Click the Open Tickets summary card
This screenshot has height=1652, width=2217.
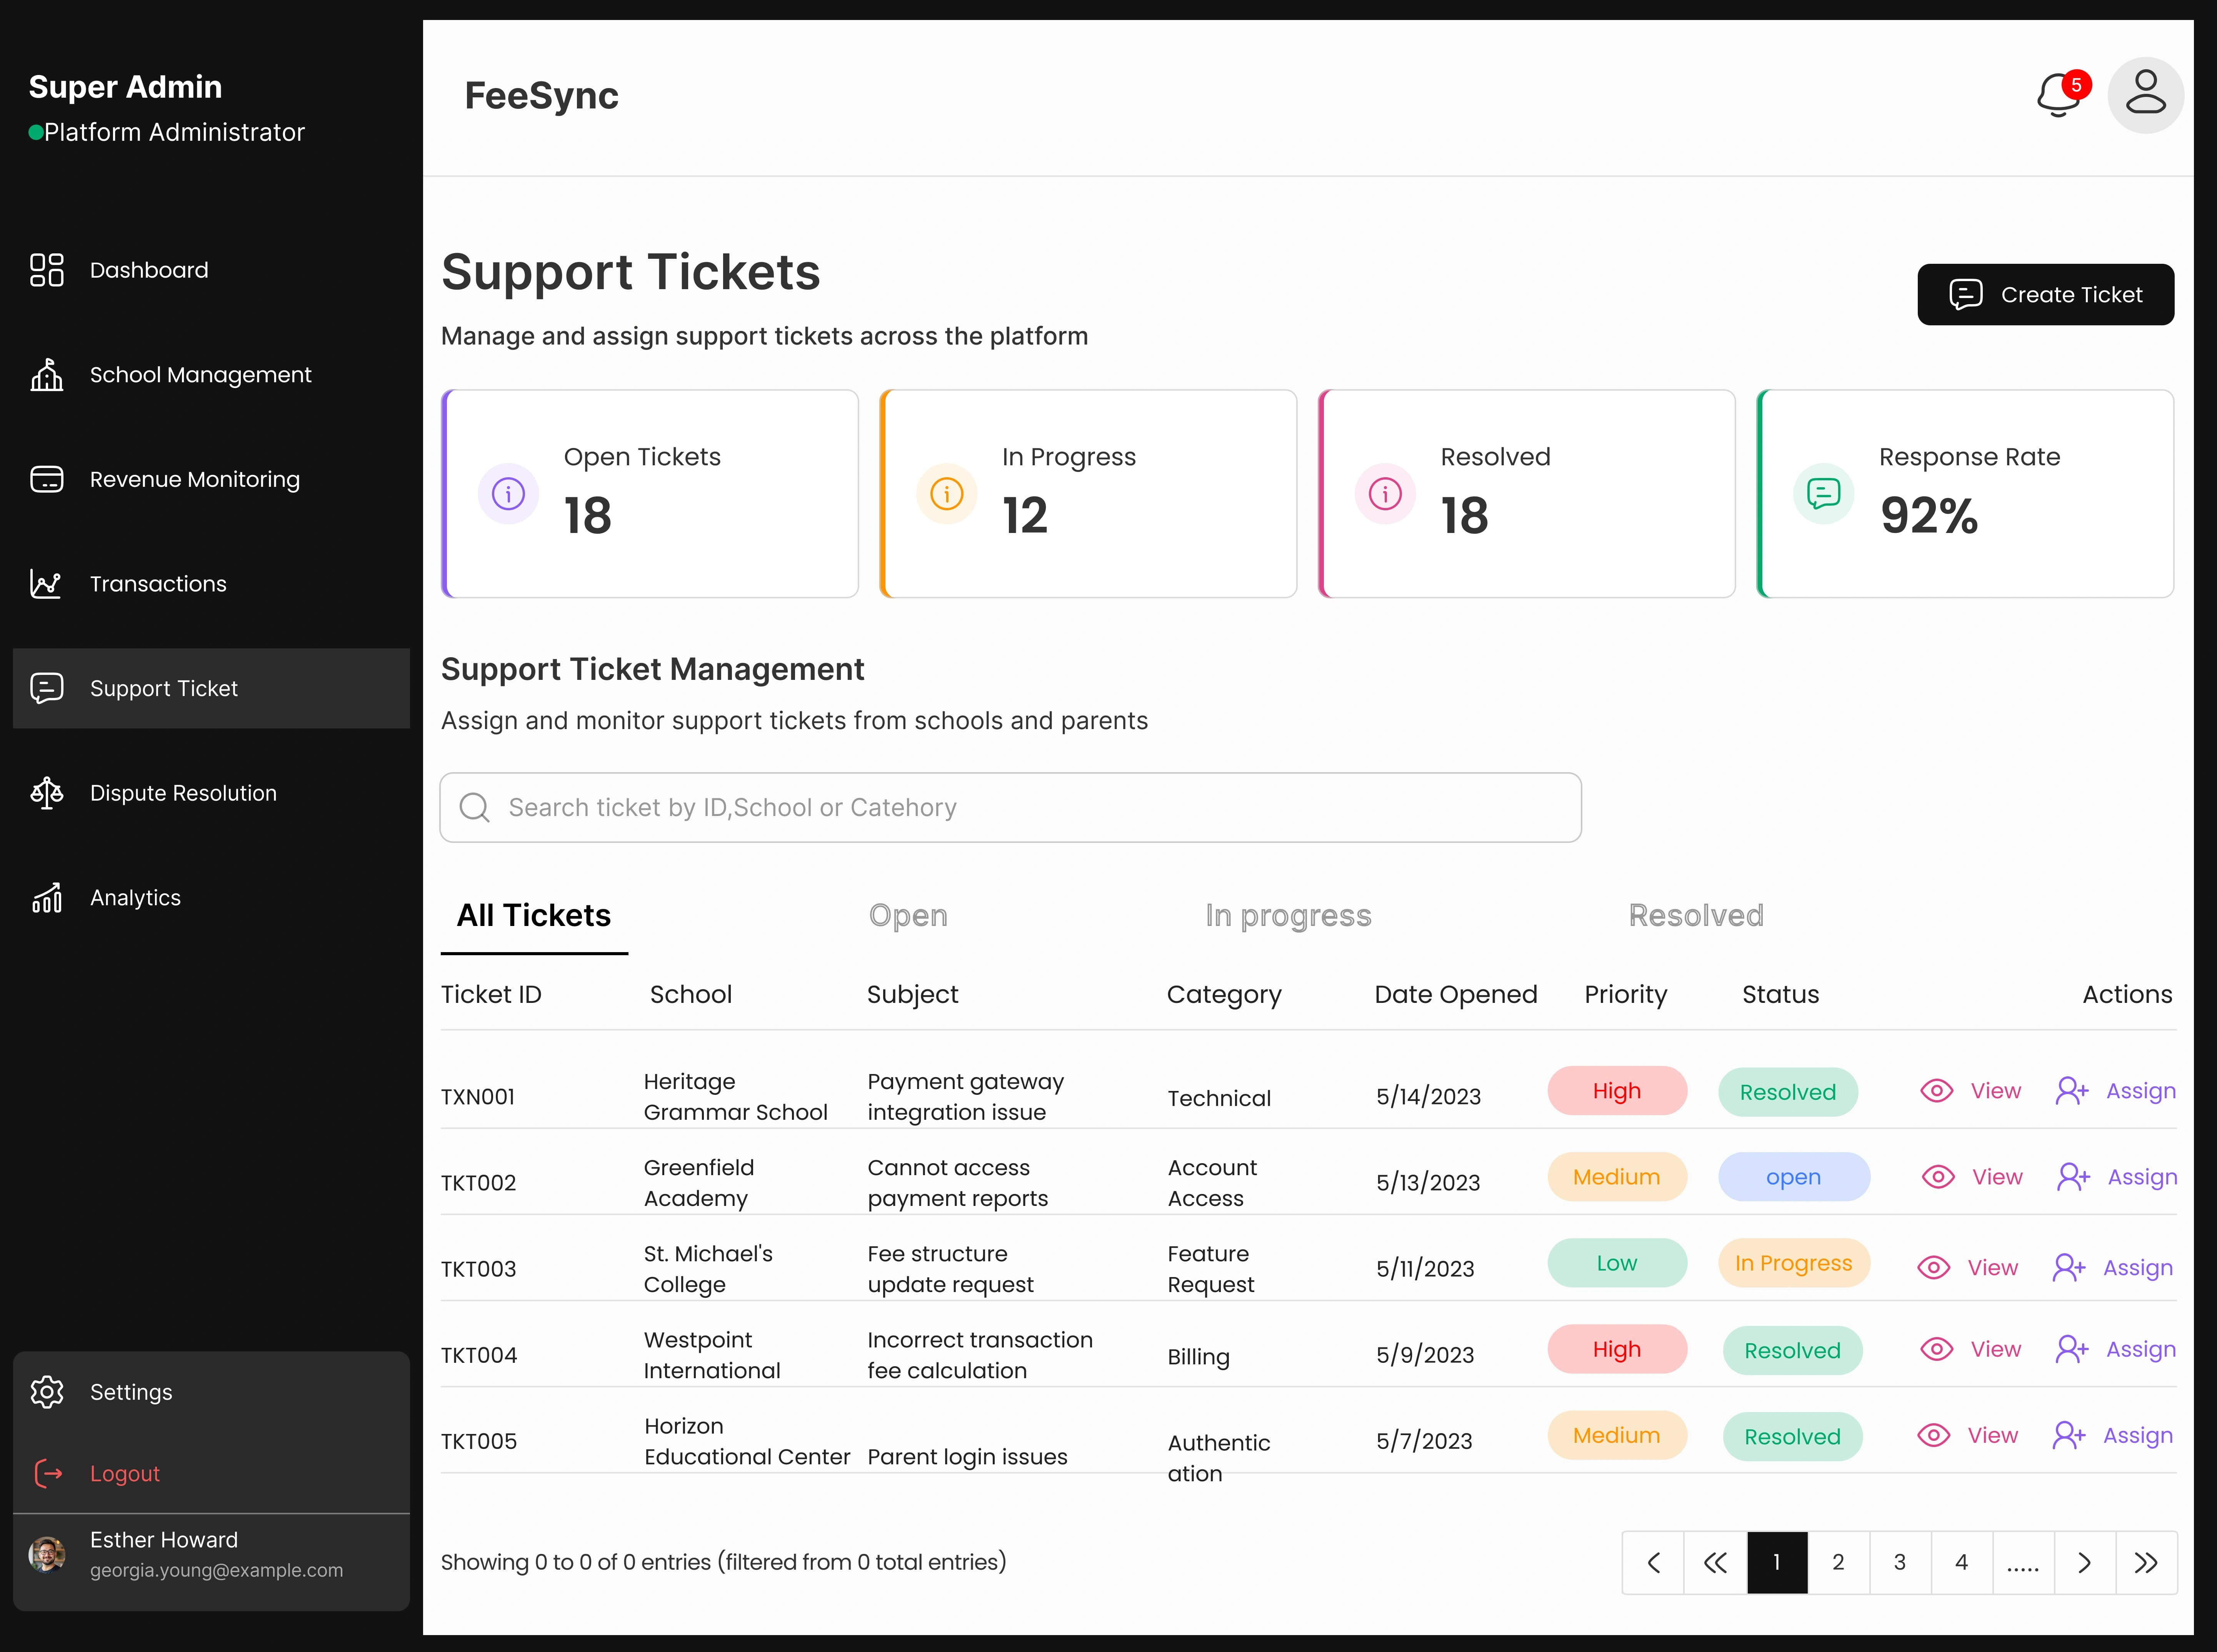point(650,494)
